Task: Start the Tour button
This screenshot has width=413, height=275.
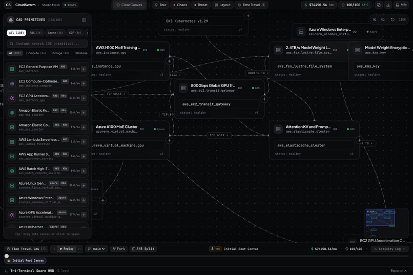Action: pyautogui.click(x=160, y=5)
